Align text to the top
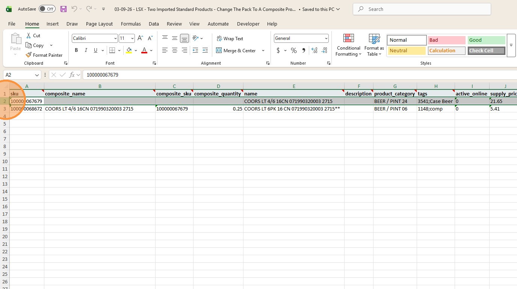Image resolution: width=517 pixels, height=289 pixels. pyautogui.click(x=165, y=38)
